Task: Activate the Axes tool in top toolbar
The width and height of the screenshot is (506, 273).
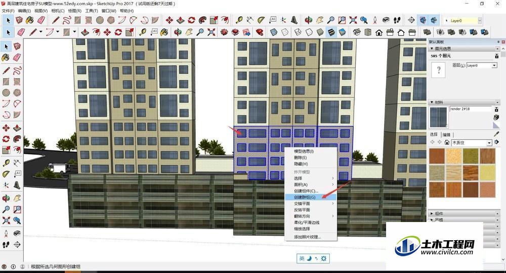Action: (x=283, y=20)
